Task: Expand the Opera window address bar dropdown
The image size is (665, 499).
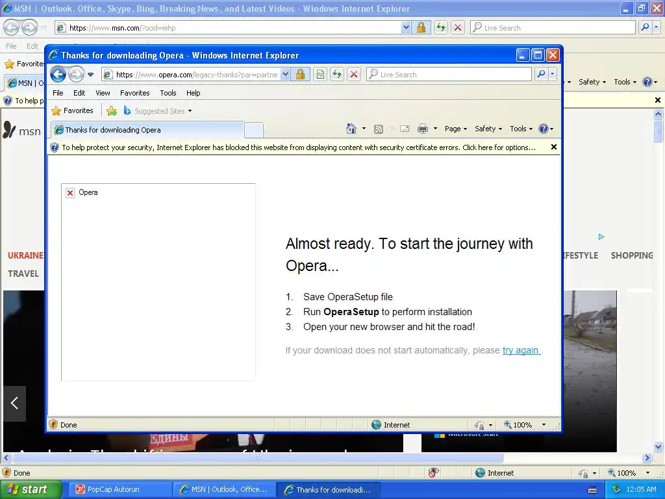Action: pyautogui.click(x=286, y=75)
